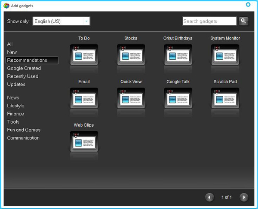
Task: Select the Orkut Birthdays gadget icon
Action: (178, 55)
